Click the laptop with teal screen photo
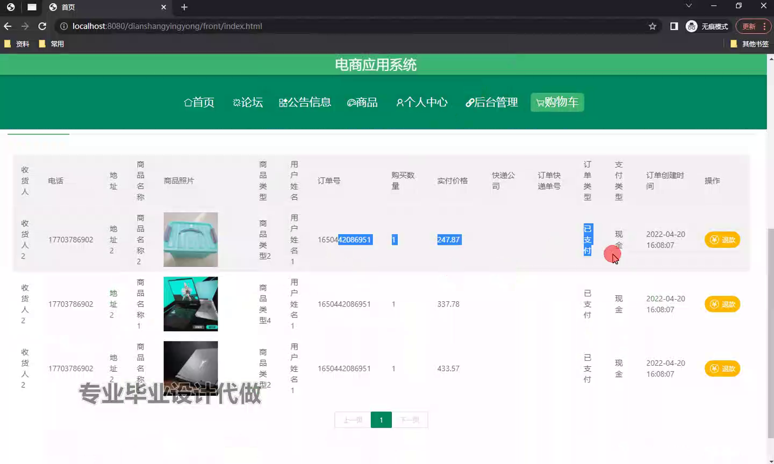The height and width of the screenshot is (464, 774). [191, 304]
